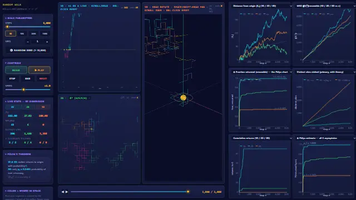Click the Random Walk title

point(12,4)
